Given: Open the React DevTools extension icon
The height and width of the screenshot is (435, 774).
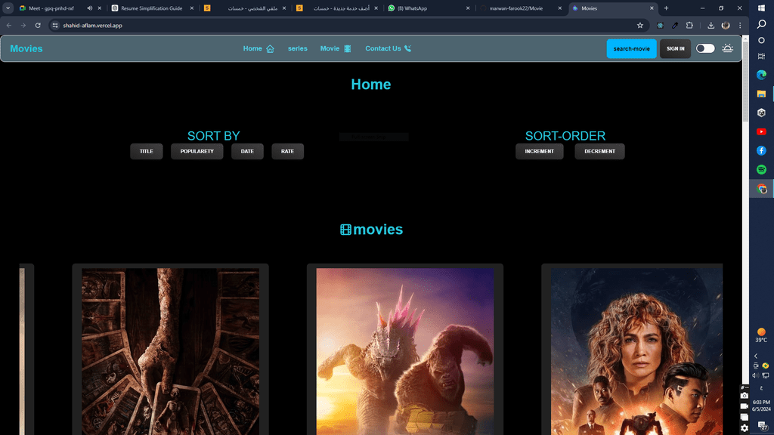Looking at the screenshot, I should pyautogui.click(x=660, y=25).
